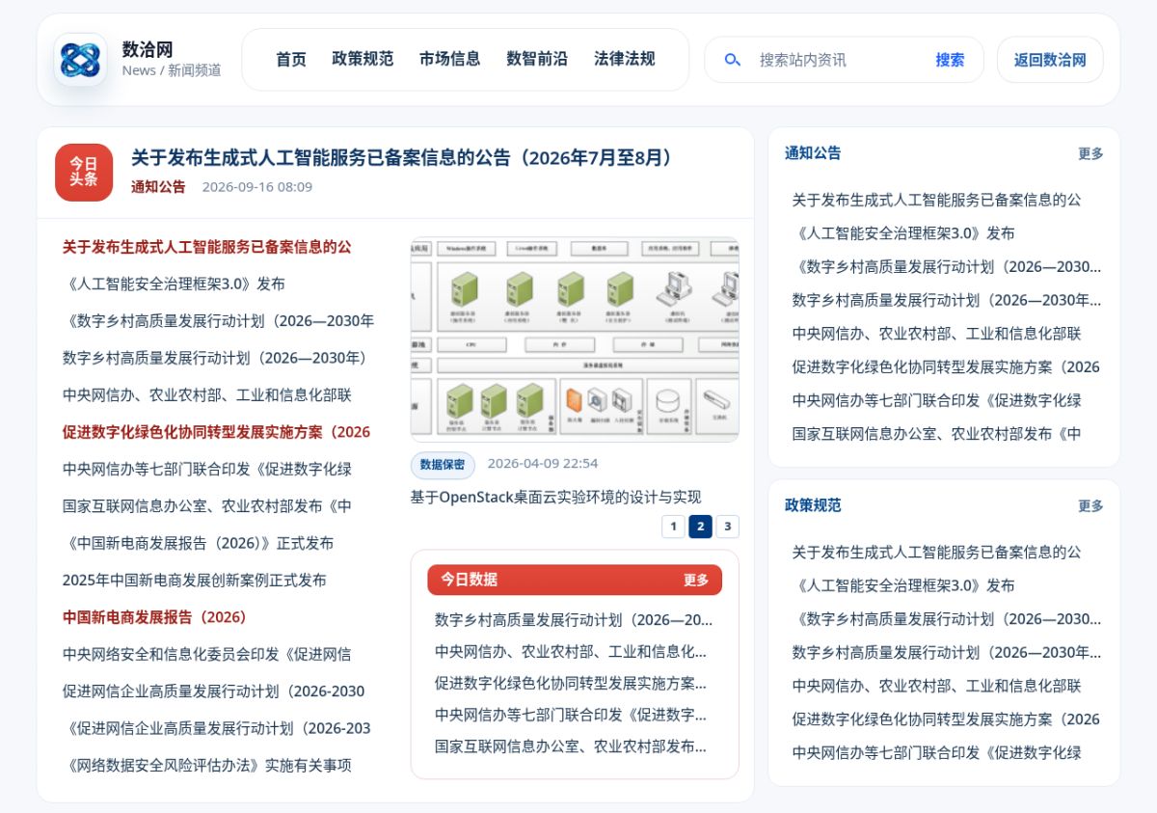Open 关于发布生成式… in 政策规范 panel

pyautogui.click(x=936, y=552)
